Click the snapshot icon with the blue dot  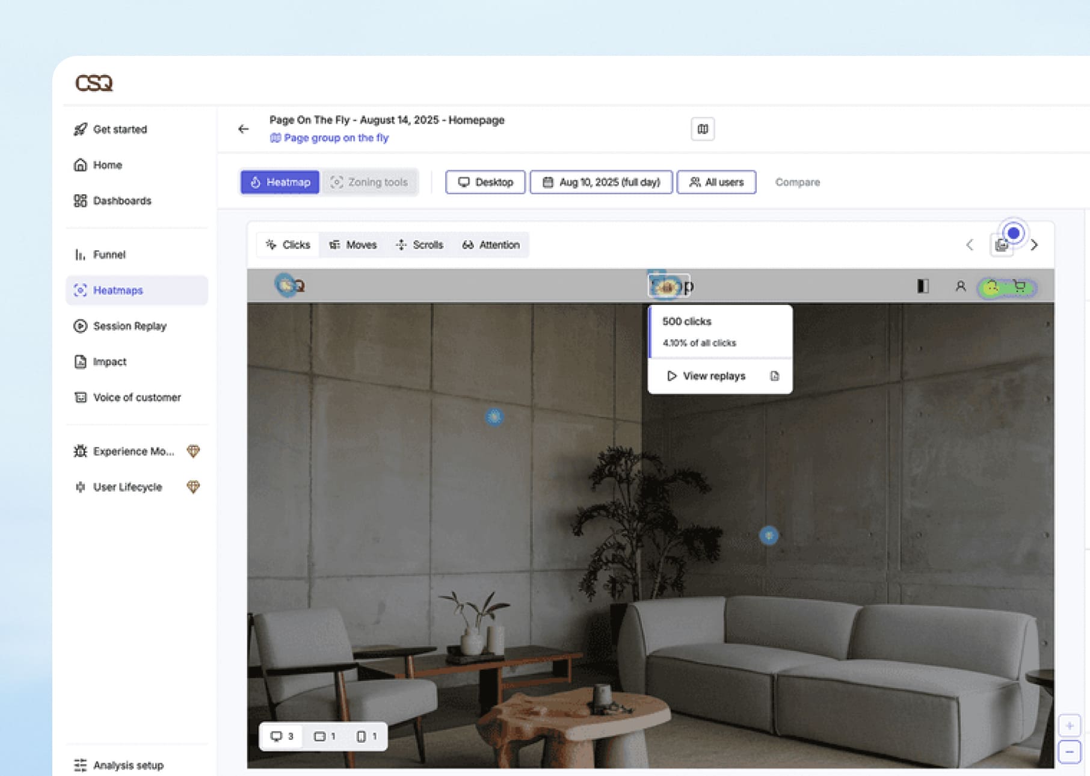pyautogui.click(x=1002, y=244)
